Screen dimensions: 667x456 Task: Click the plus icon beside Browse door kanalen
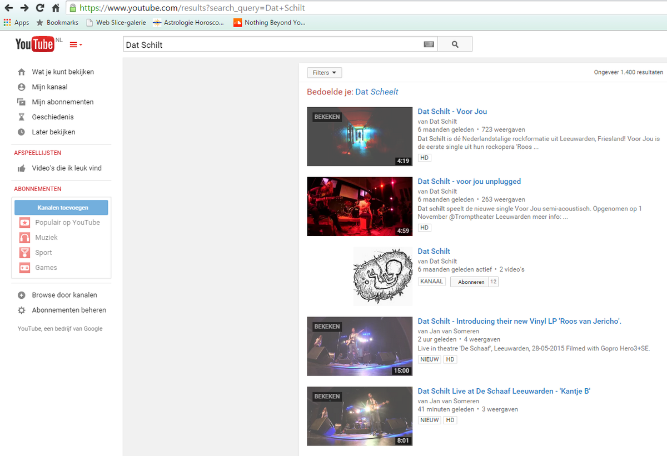point(22,295)
